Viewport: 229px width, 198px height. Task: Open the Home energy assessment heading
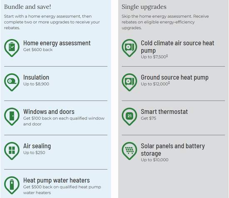pyautogui.click(x=57, y=43)
